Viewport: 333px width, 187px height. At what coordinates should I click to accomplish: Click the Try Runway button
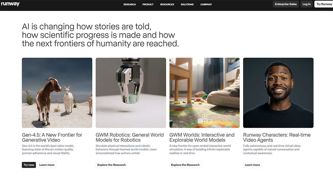click(324, 4)
